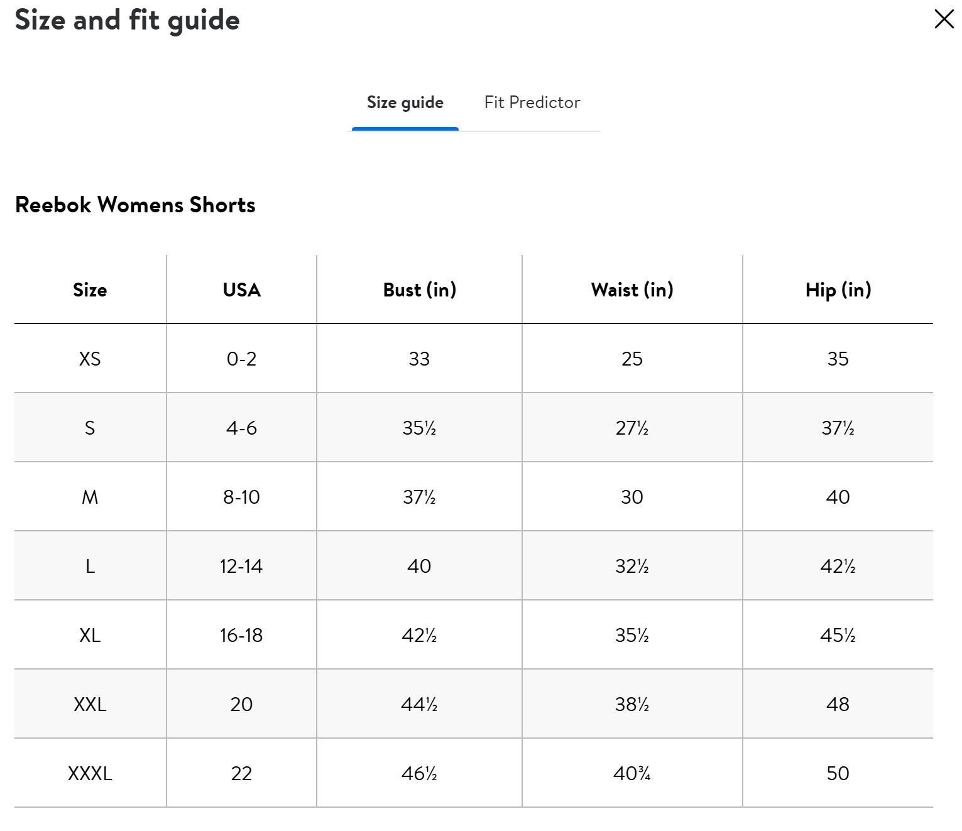Click the hip value 48 for XXL

point(838,704)
